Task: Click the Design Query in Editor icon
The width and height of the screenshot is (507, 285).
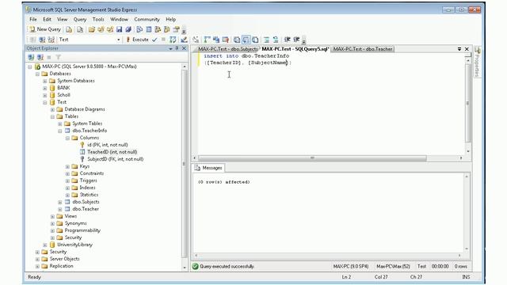Action: [x=184, y=40]
